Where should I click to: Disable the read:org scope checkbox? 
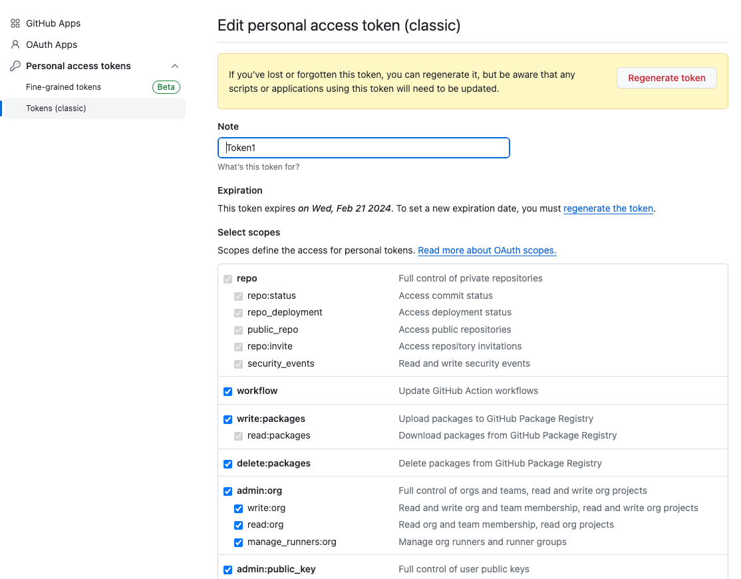point(238,525)
